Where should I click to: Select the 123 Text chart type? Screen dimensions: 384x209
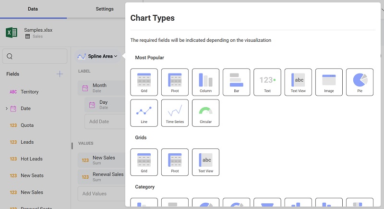(267, 82)
